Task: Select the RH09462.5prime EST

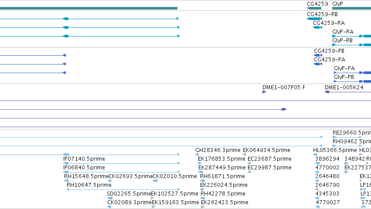Action: click(347, 146)
